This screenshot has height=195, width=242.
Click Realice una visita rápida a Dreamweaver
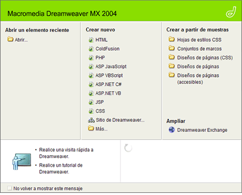pos(66,153)
